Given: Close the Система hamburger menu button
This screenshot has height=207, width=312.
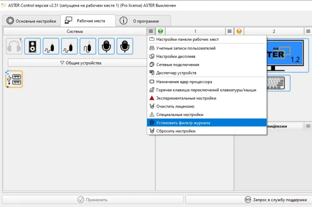Looking at the screenshot, I should (x=151, y=31).
